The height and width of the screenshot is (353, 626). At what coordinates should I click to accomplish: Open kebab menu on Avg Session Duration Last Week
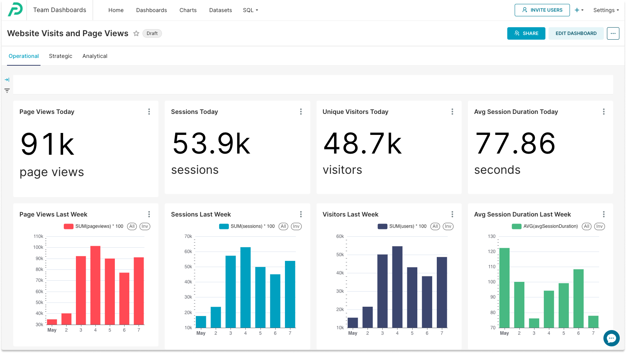click(x=604, y=214)
